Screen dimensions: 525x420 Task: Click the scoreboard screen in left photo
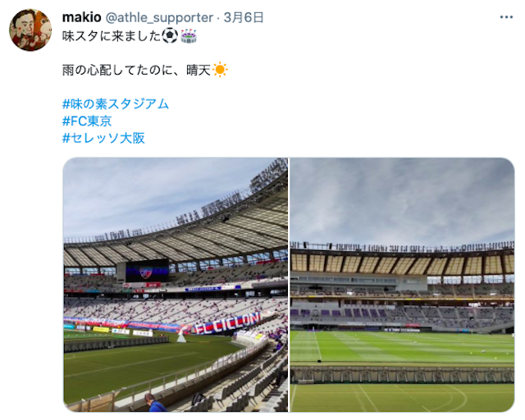point(147,270)
